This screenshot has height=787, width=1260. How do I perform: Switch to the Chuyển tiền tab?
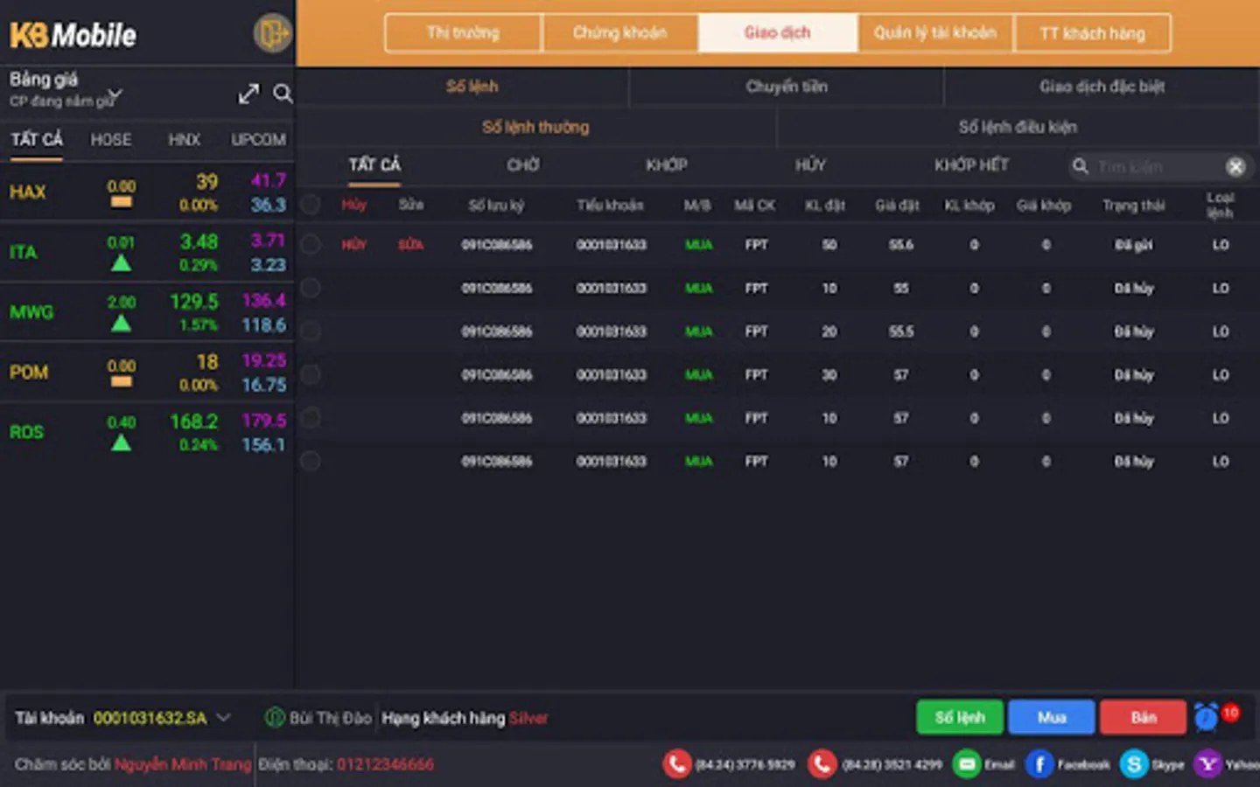(787, 87)
